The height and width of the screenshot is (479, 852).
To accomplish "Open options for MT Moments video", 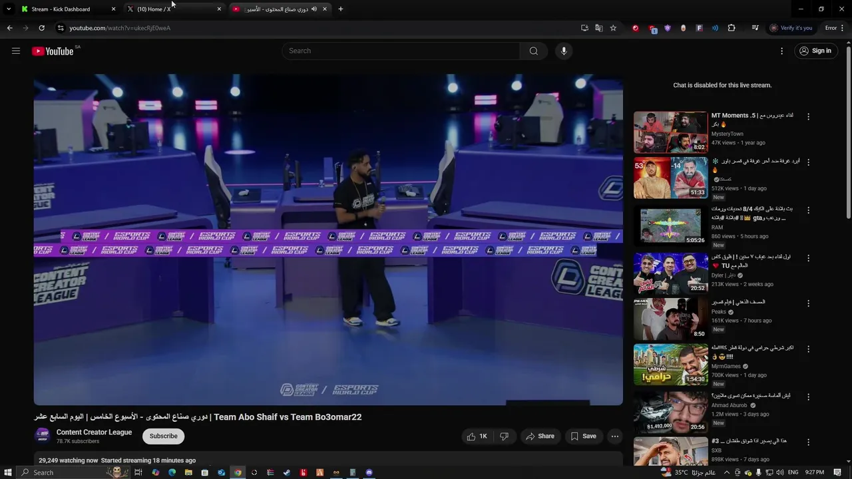I will click(x=808, y=116).
